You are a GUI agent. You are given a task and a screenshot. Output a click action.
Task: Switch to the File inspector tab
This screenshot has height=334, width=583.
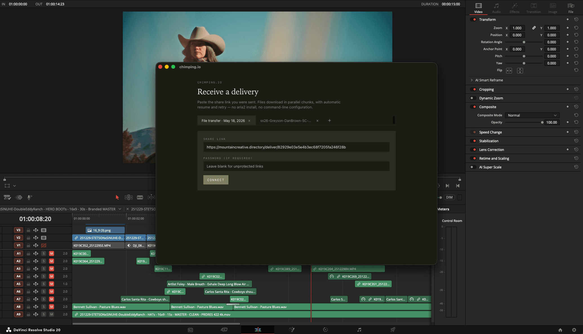(x=571, y=8)
